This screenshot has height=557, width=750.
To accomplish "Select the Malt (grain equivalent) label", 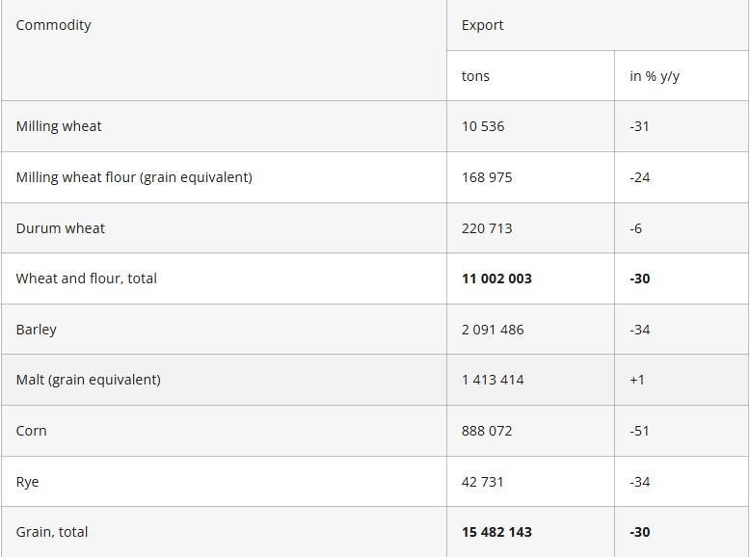I will click(x=89, y=380).
